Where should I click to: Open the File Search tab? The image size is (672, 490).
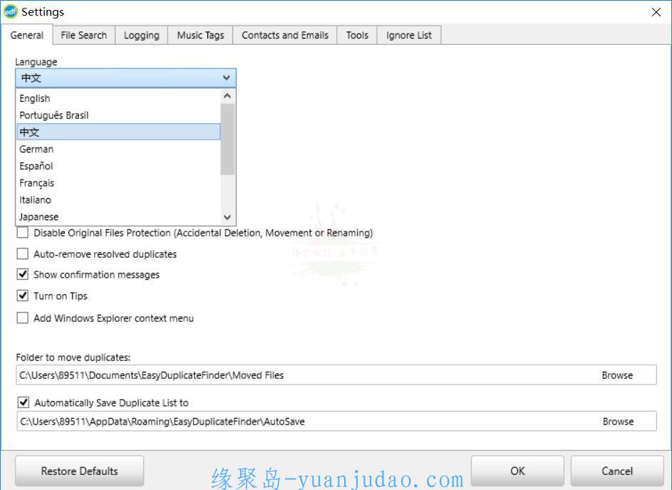coord(84,35)
